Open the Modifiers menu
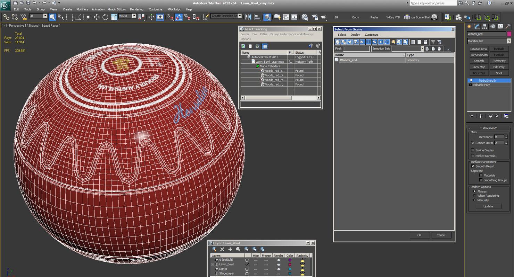The image size is (514, 277). (x=82, y=9)
